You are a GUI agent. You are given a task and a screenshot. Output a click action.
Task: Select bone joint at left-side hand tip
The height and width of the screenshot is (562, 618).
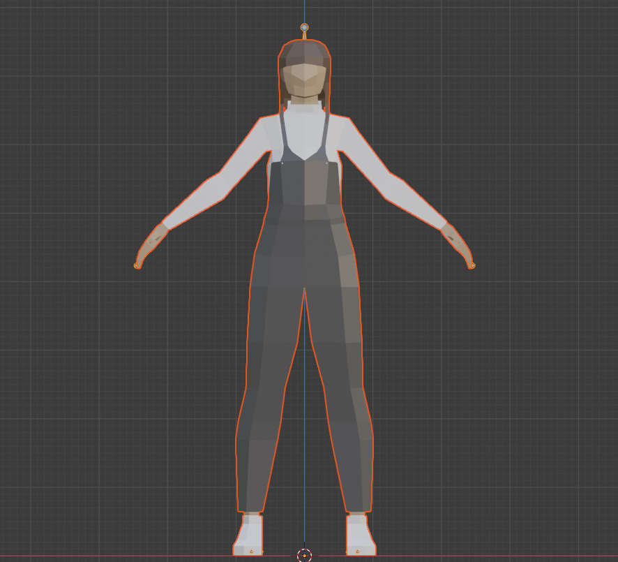(137, 265)
